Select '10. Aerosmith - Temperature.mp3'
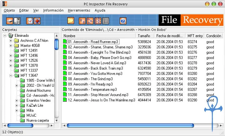This screenshot has width=225, height=136. pyautogui.click(x=92, y=90)
